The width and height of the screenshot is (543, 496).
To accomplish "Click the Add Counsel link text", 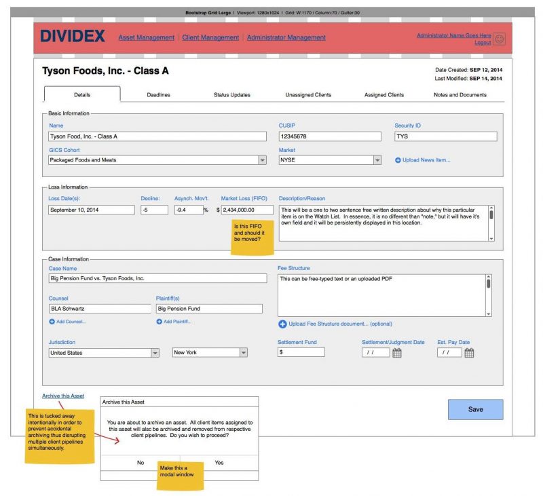I will [x=71, y=322].
